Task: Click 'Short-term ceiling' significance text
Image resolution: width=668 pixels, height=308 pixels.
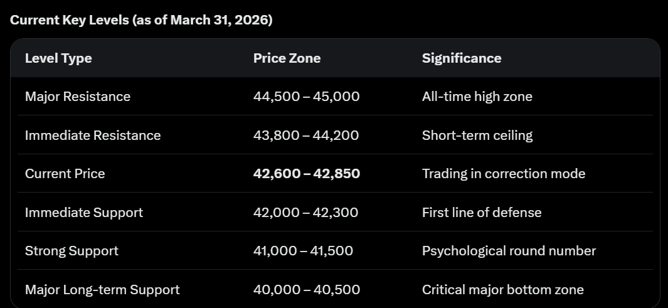Action: click(x=477, y=135)
